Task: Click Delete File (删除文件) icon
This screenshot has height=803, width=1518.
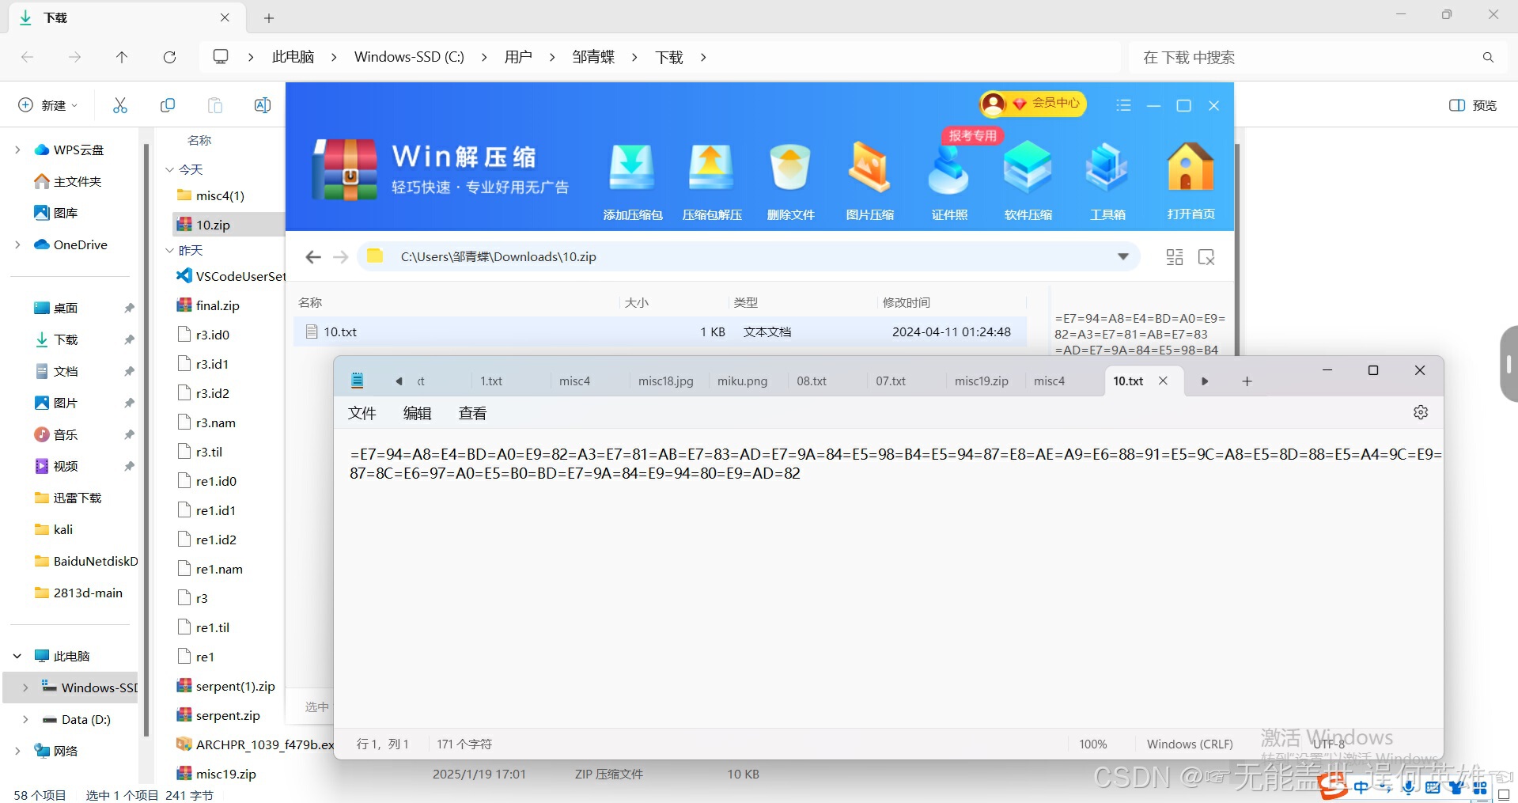Action: [790, 180]
